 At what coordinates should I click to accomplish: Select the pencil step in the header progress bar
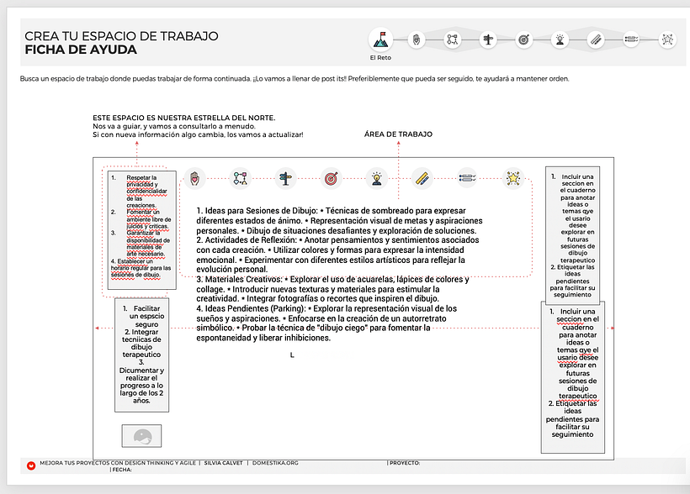[596, 40]
